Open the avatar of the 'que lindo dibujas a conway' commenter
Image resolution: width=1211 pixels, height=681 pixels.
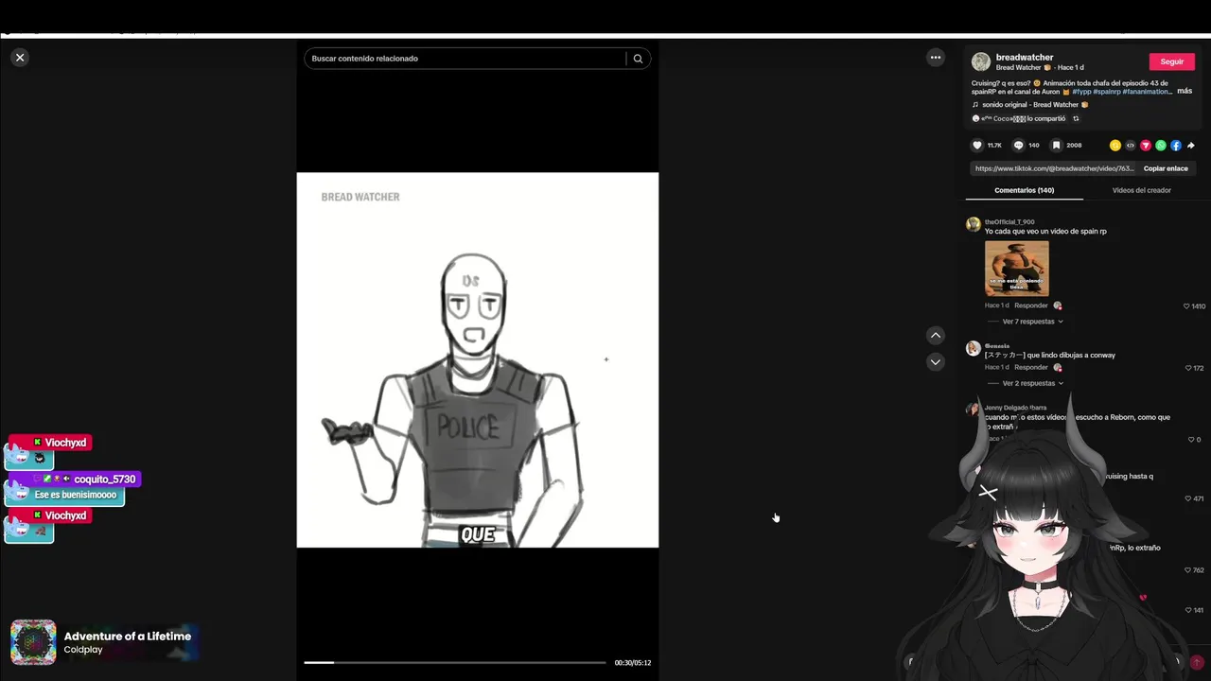(x=973, y=348)
